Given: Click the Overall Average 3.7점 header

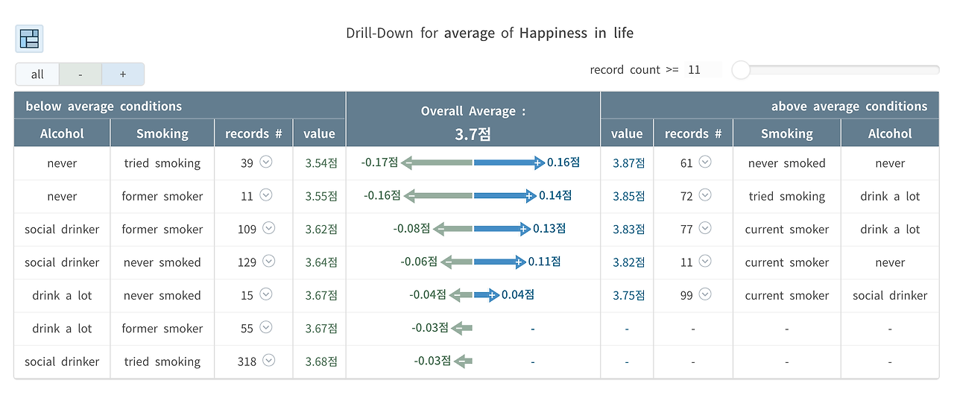Looking at the screenshot, I should pos(473,119).
